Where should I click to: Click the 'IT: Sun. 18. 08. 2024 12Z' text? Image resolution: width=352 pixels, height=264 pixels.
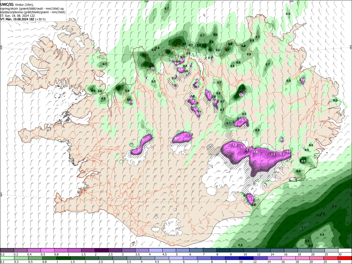tap(18, 16)
